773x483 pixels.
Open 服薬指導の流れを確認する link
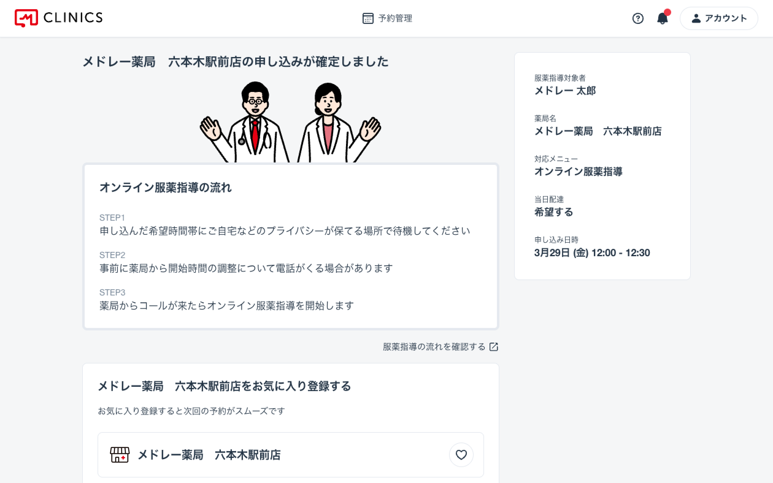click(440, 347)
